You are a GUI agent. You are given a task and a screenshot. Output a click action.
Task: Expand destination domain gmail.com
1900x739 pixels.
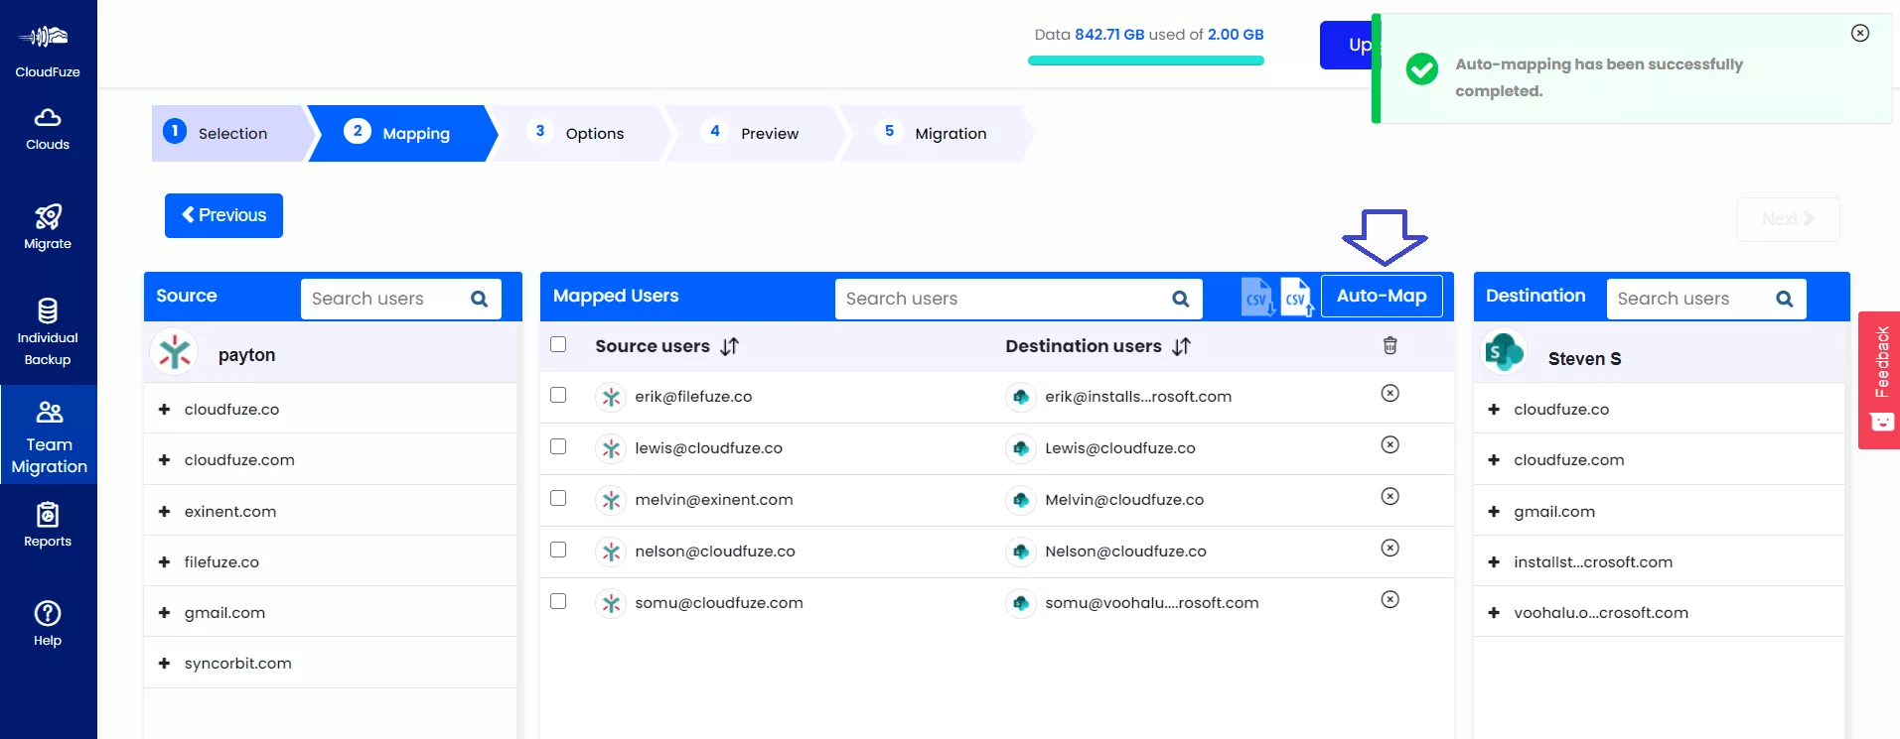point(1494,511)
